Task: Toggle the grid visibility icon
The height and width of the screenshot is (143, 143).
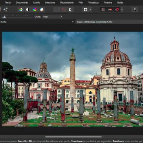Action: 103,9
